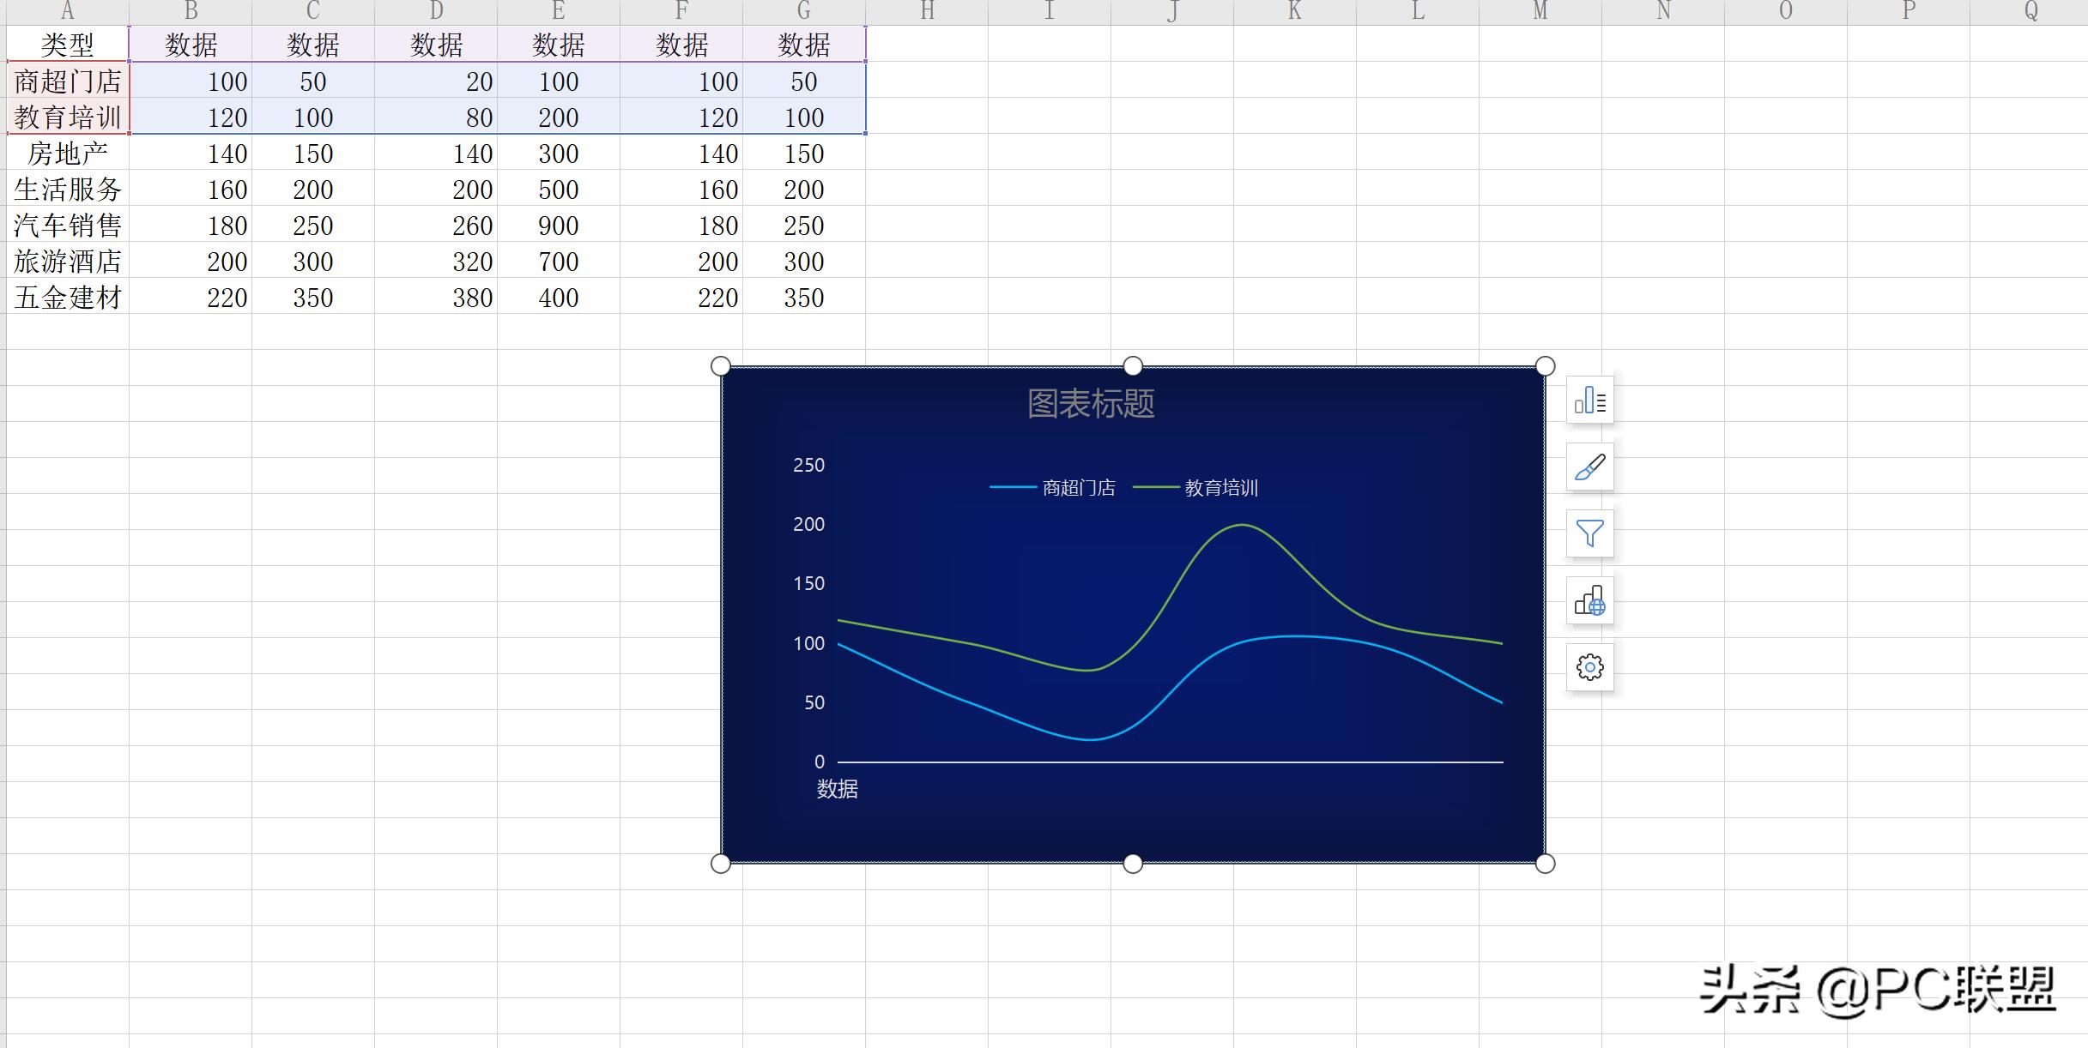This screenshot has width=2088, height=1048.
Task: Select the cell with value 900
Action: click(x=558, y=225)
